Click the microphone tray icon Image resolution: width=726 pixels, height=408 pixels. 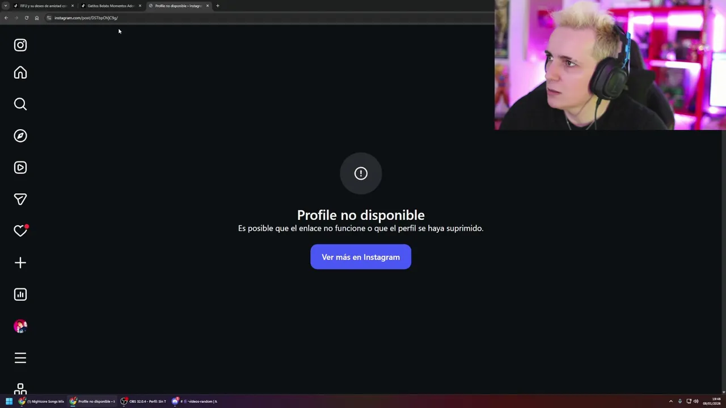(680, 401)
